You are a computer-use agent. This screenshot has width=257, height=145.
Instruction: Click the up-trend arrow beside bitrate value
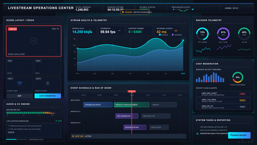(90, 31)
